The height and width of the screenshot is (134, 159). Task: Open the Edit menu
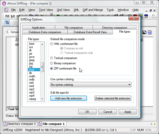click(22, 10)
